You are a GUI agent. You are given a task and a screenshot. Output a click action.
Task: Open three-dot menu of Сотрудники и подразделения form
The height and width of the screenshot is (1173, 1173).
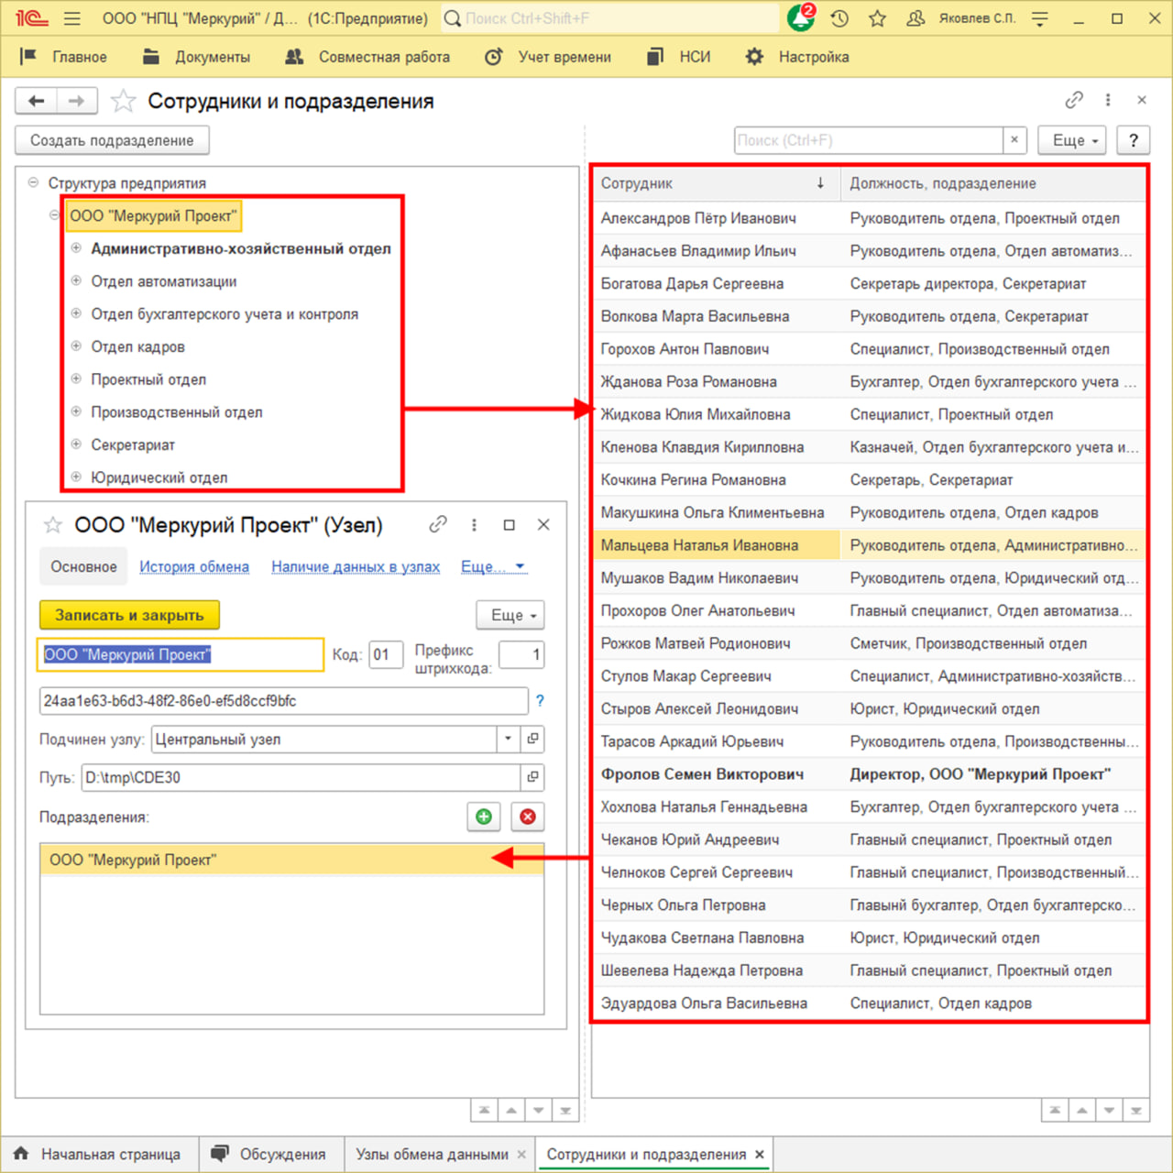point(1108,100)
